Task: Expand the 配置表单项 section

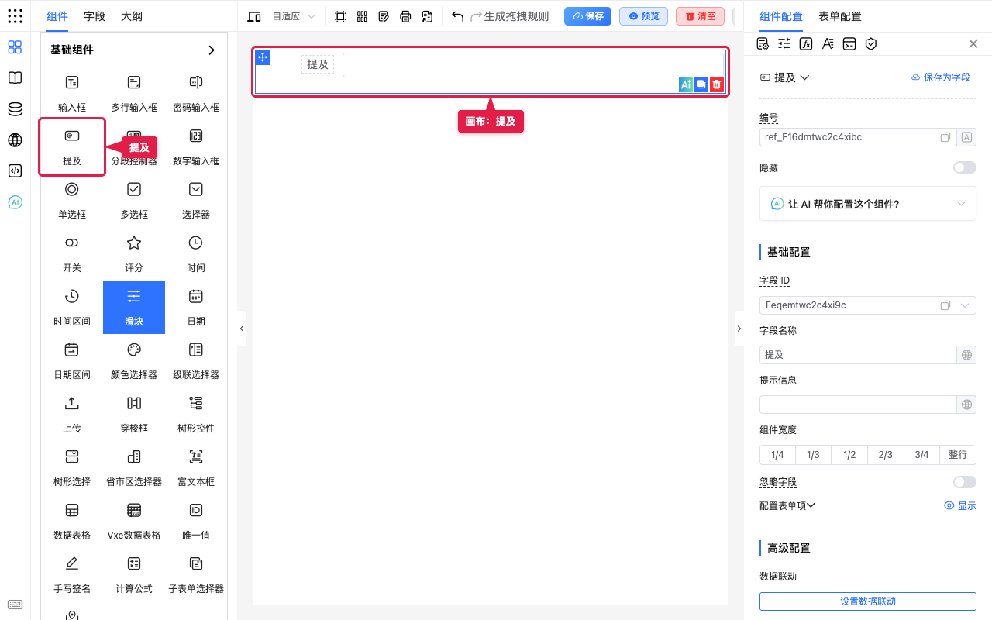Action: 787,505
